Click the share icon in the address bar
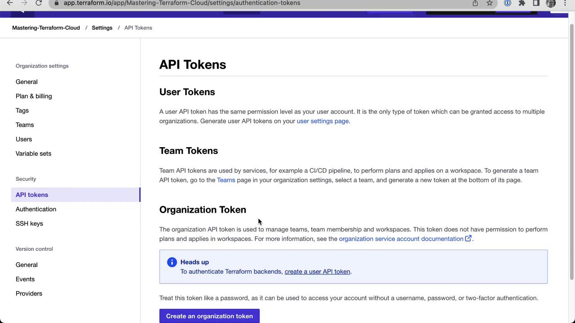This screenshot has height=323, width=575. 475,3
